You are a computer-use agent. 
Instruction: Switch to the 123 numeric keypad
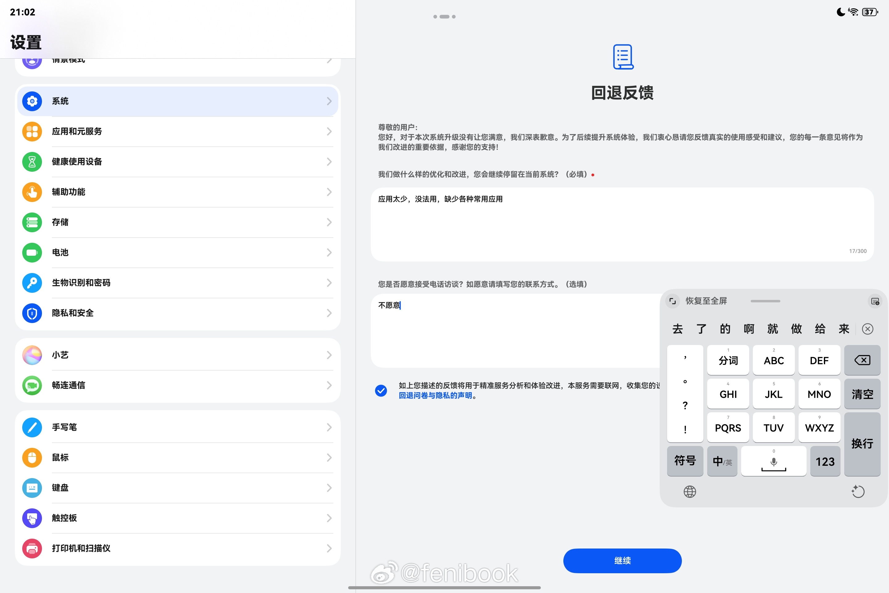point(825,461)
